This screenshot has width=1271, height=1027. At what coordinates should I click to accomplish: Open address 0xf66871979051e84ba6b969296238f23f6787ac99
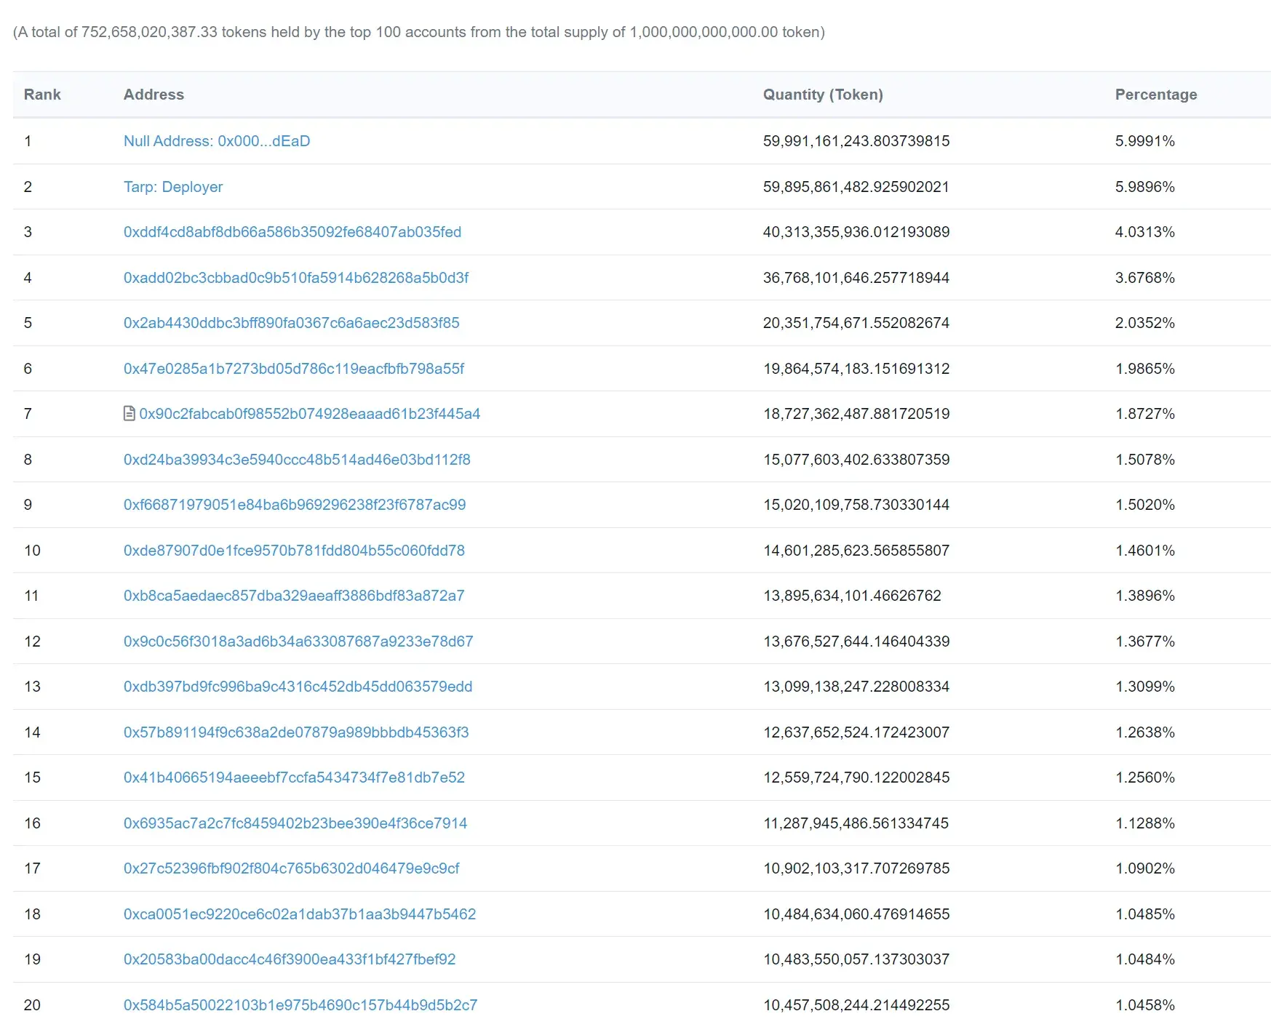click(x=295, y=505)
